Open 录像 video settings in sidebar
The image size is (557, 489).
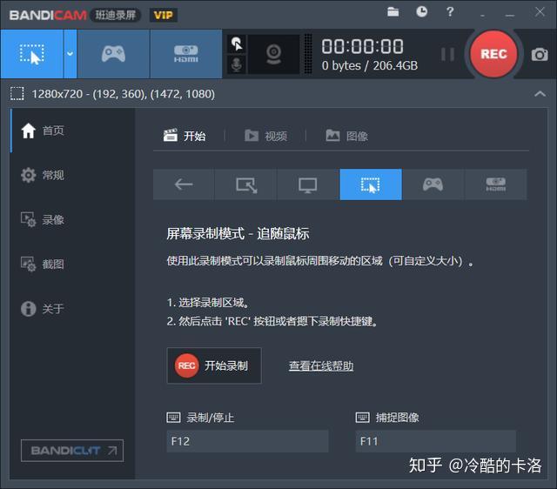click(72, 219)
